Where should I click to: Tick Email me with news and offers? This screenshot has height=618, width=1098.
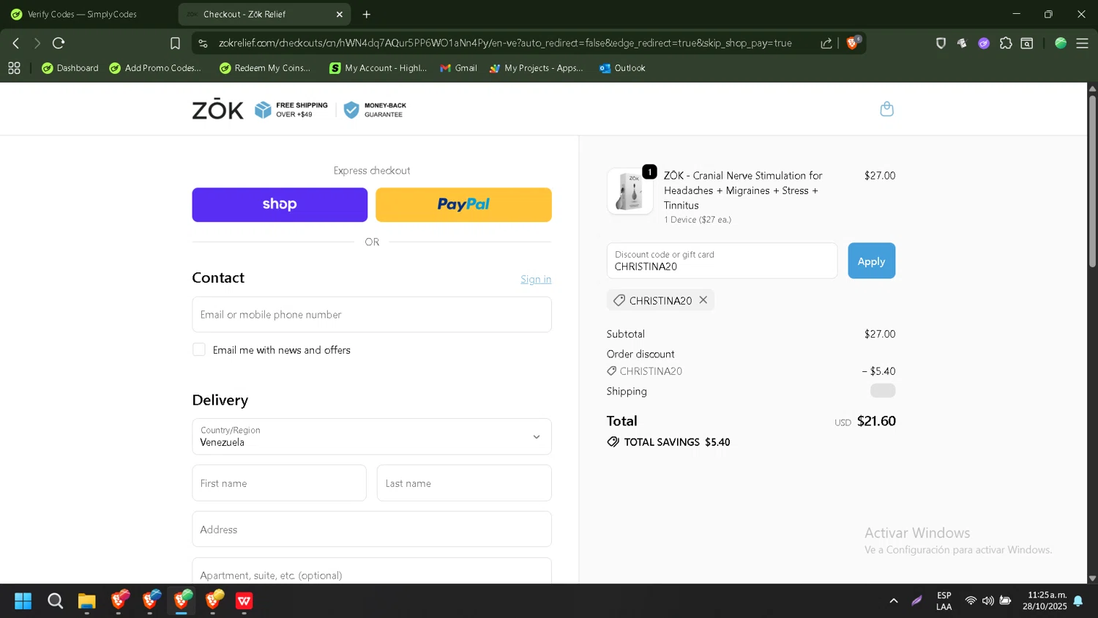click(x=198, y=349)
